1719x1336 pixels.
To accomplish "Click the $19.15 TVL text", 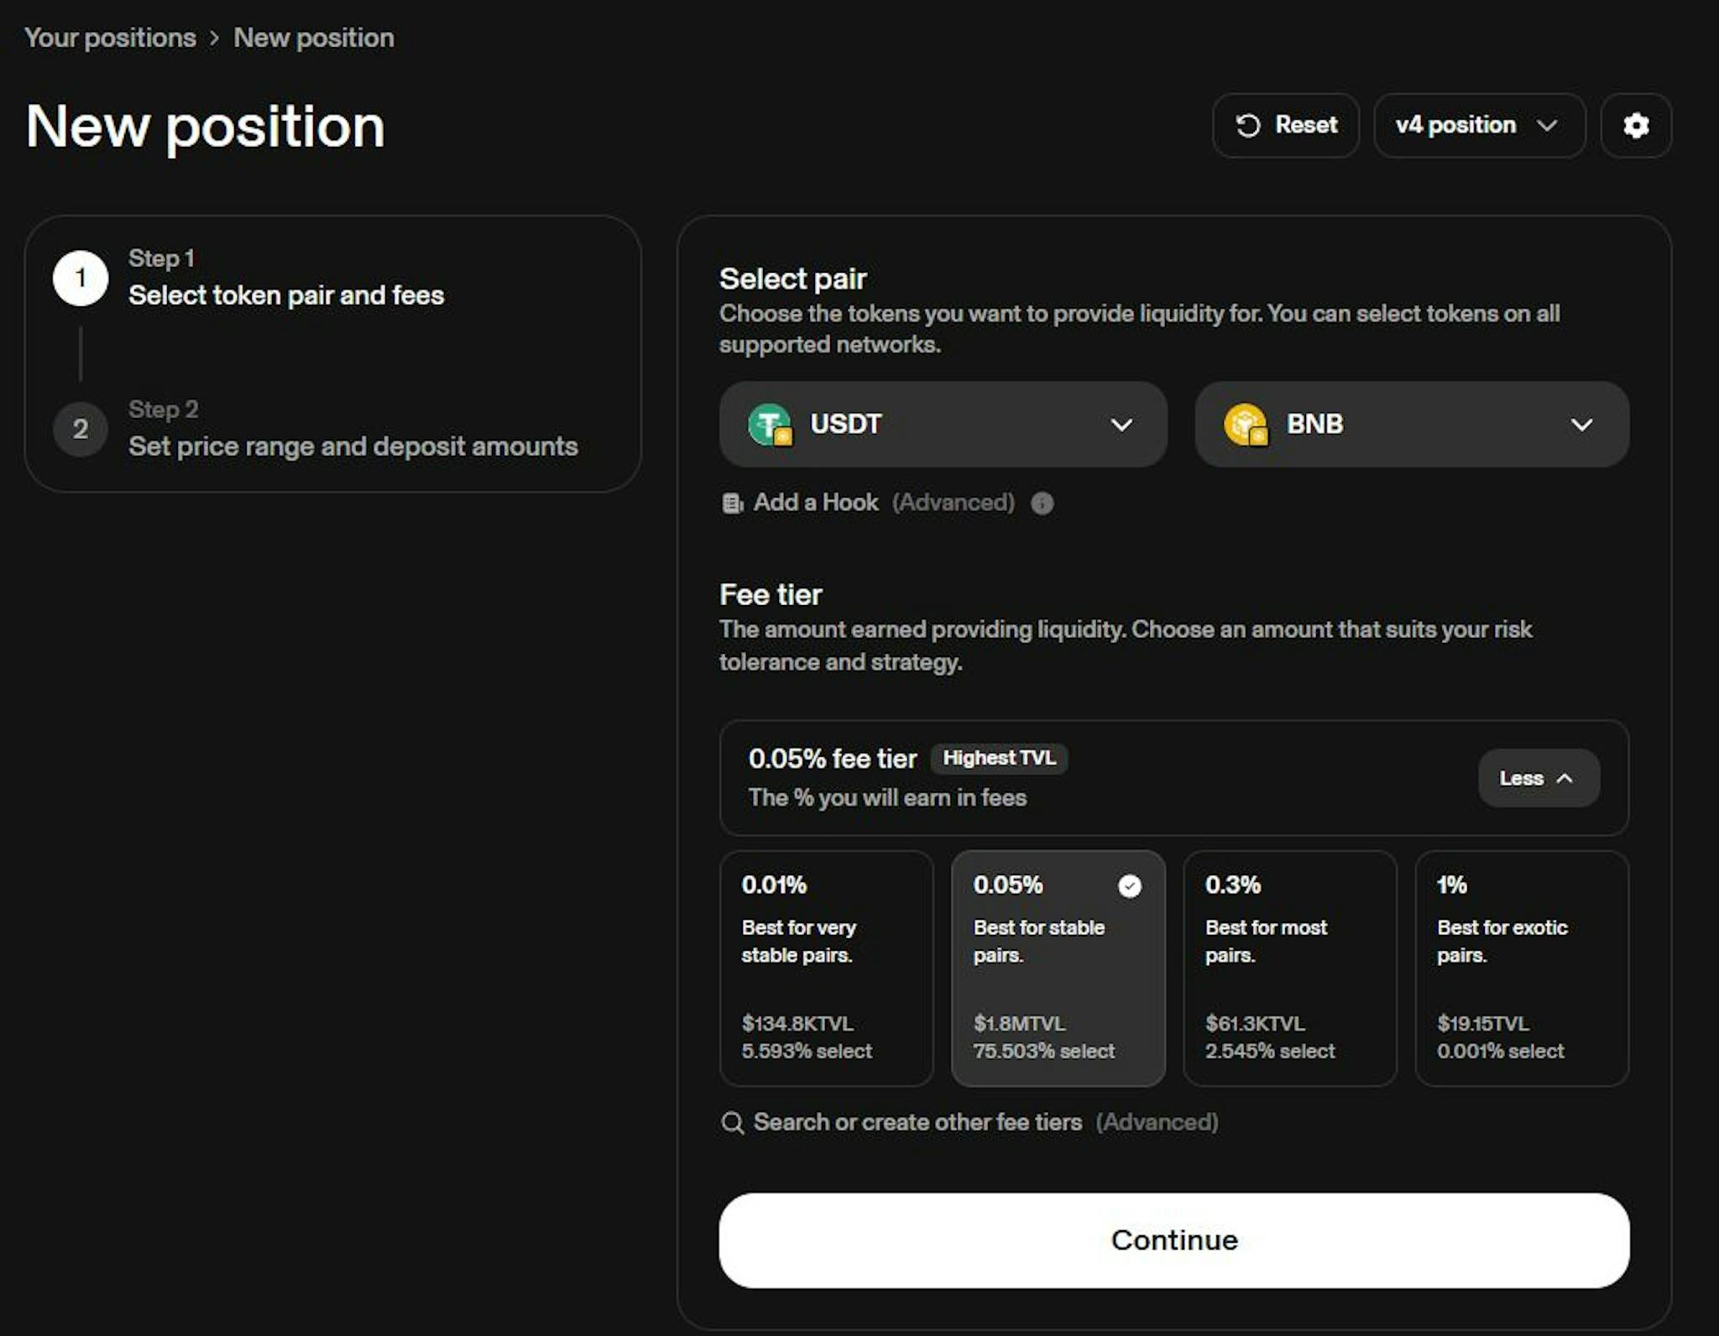I will [x=1483, y=1024].
